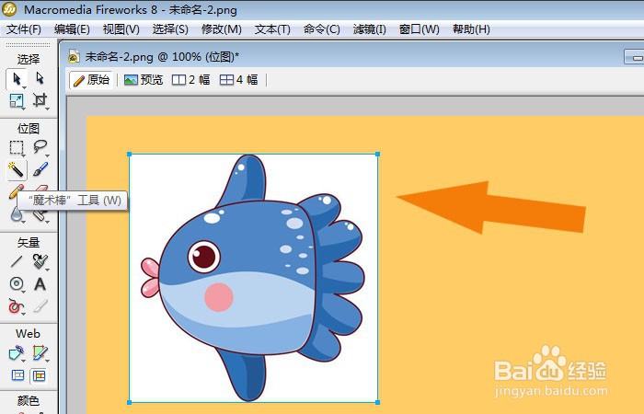Click Hide Slices and Hotspots button
The width and height of the screenshot is (644, 414).
17,375
